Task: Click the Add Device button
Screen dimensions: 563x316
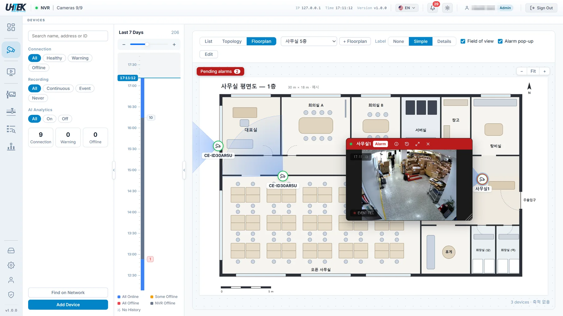Action: (x=68, y=305)
